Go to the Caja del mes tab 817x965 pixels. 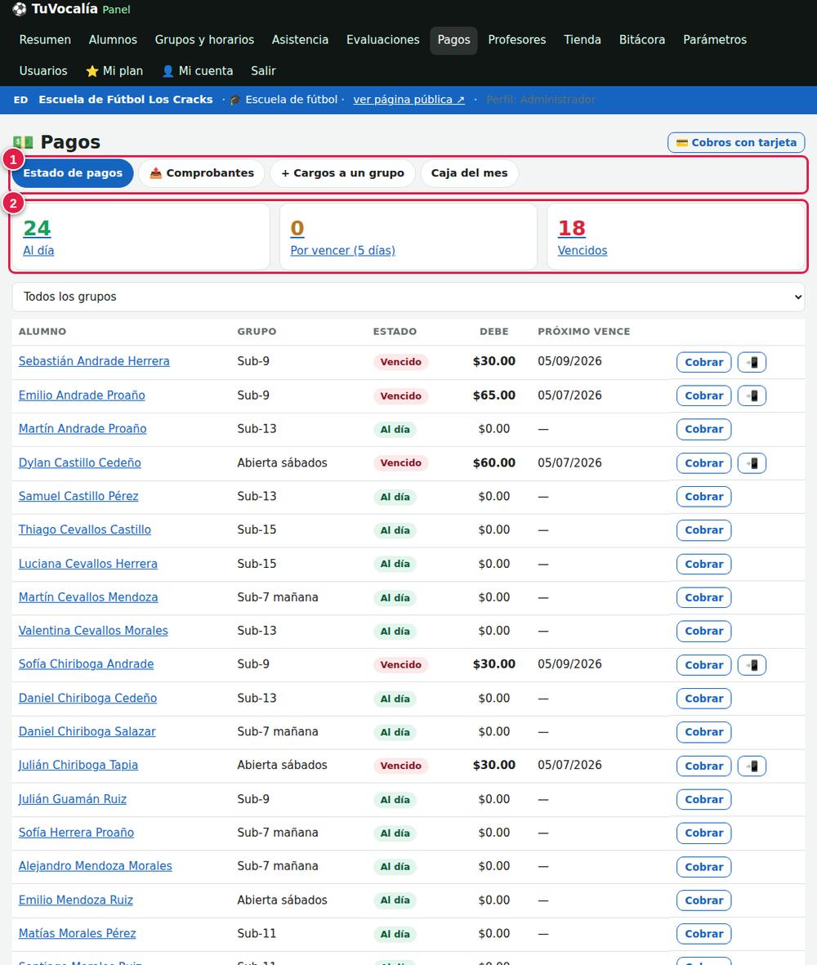pos(470,173)
